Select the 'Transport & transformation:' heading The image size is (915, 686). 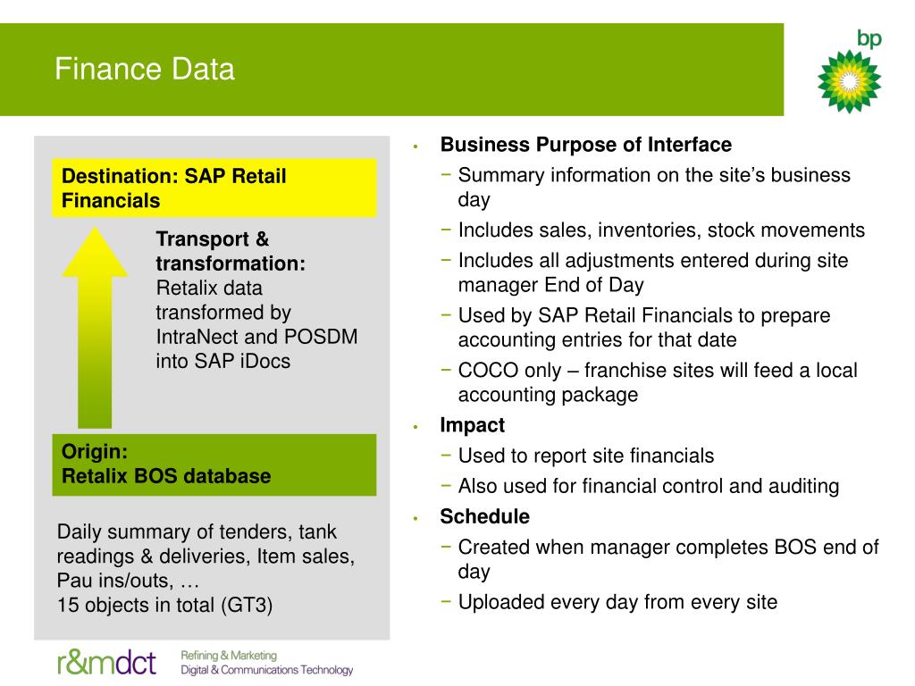click(231, 251)
